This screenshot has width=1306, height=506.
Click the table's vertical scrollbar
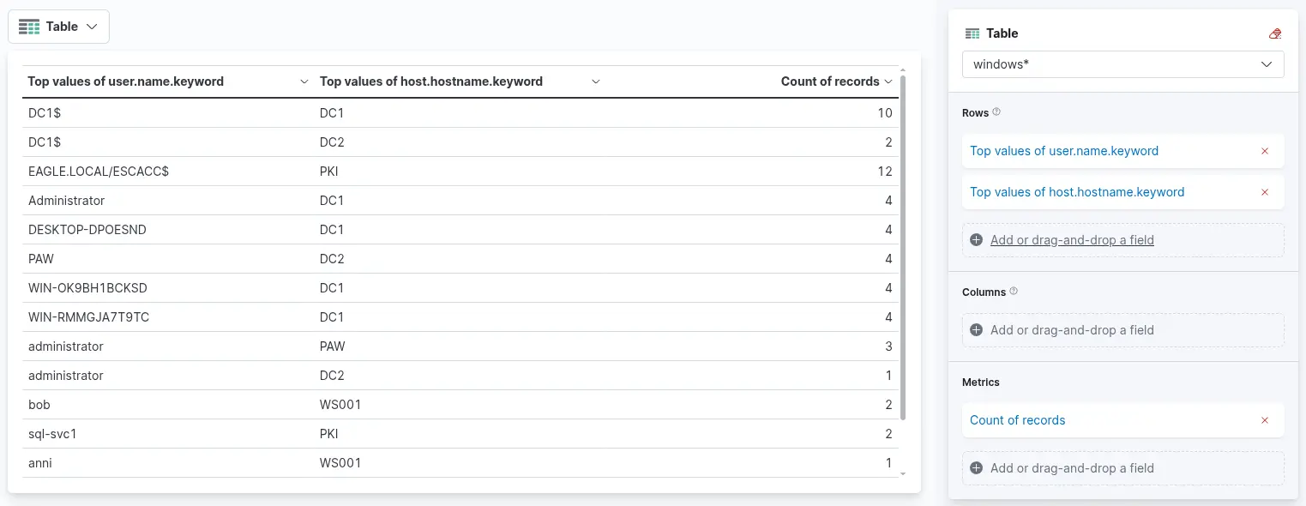[x=903, y=247]
